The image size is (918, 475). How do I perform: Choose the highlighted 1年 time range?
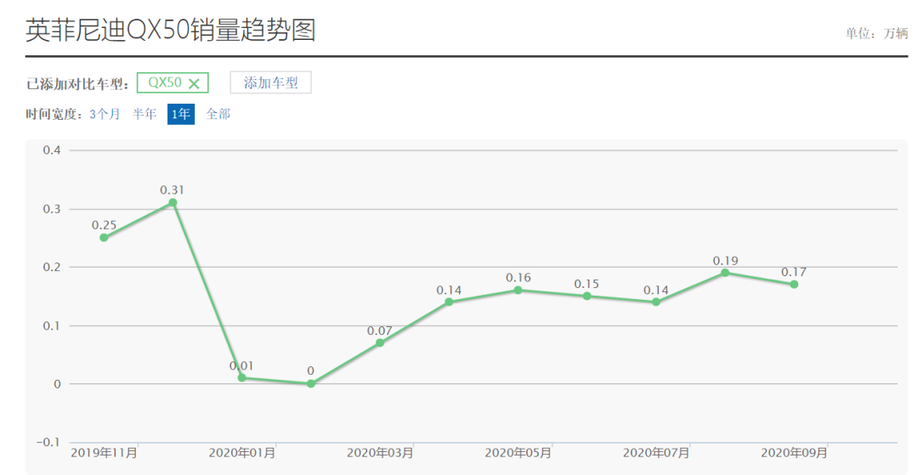click(180, 114)
